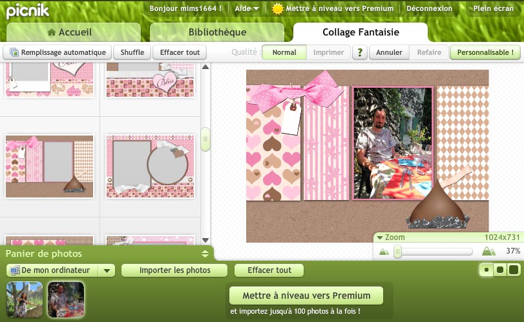Click the template list scroll up arrow
Viewport: 524px width, 322px height.
click(205, 67)
